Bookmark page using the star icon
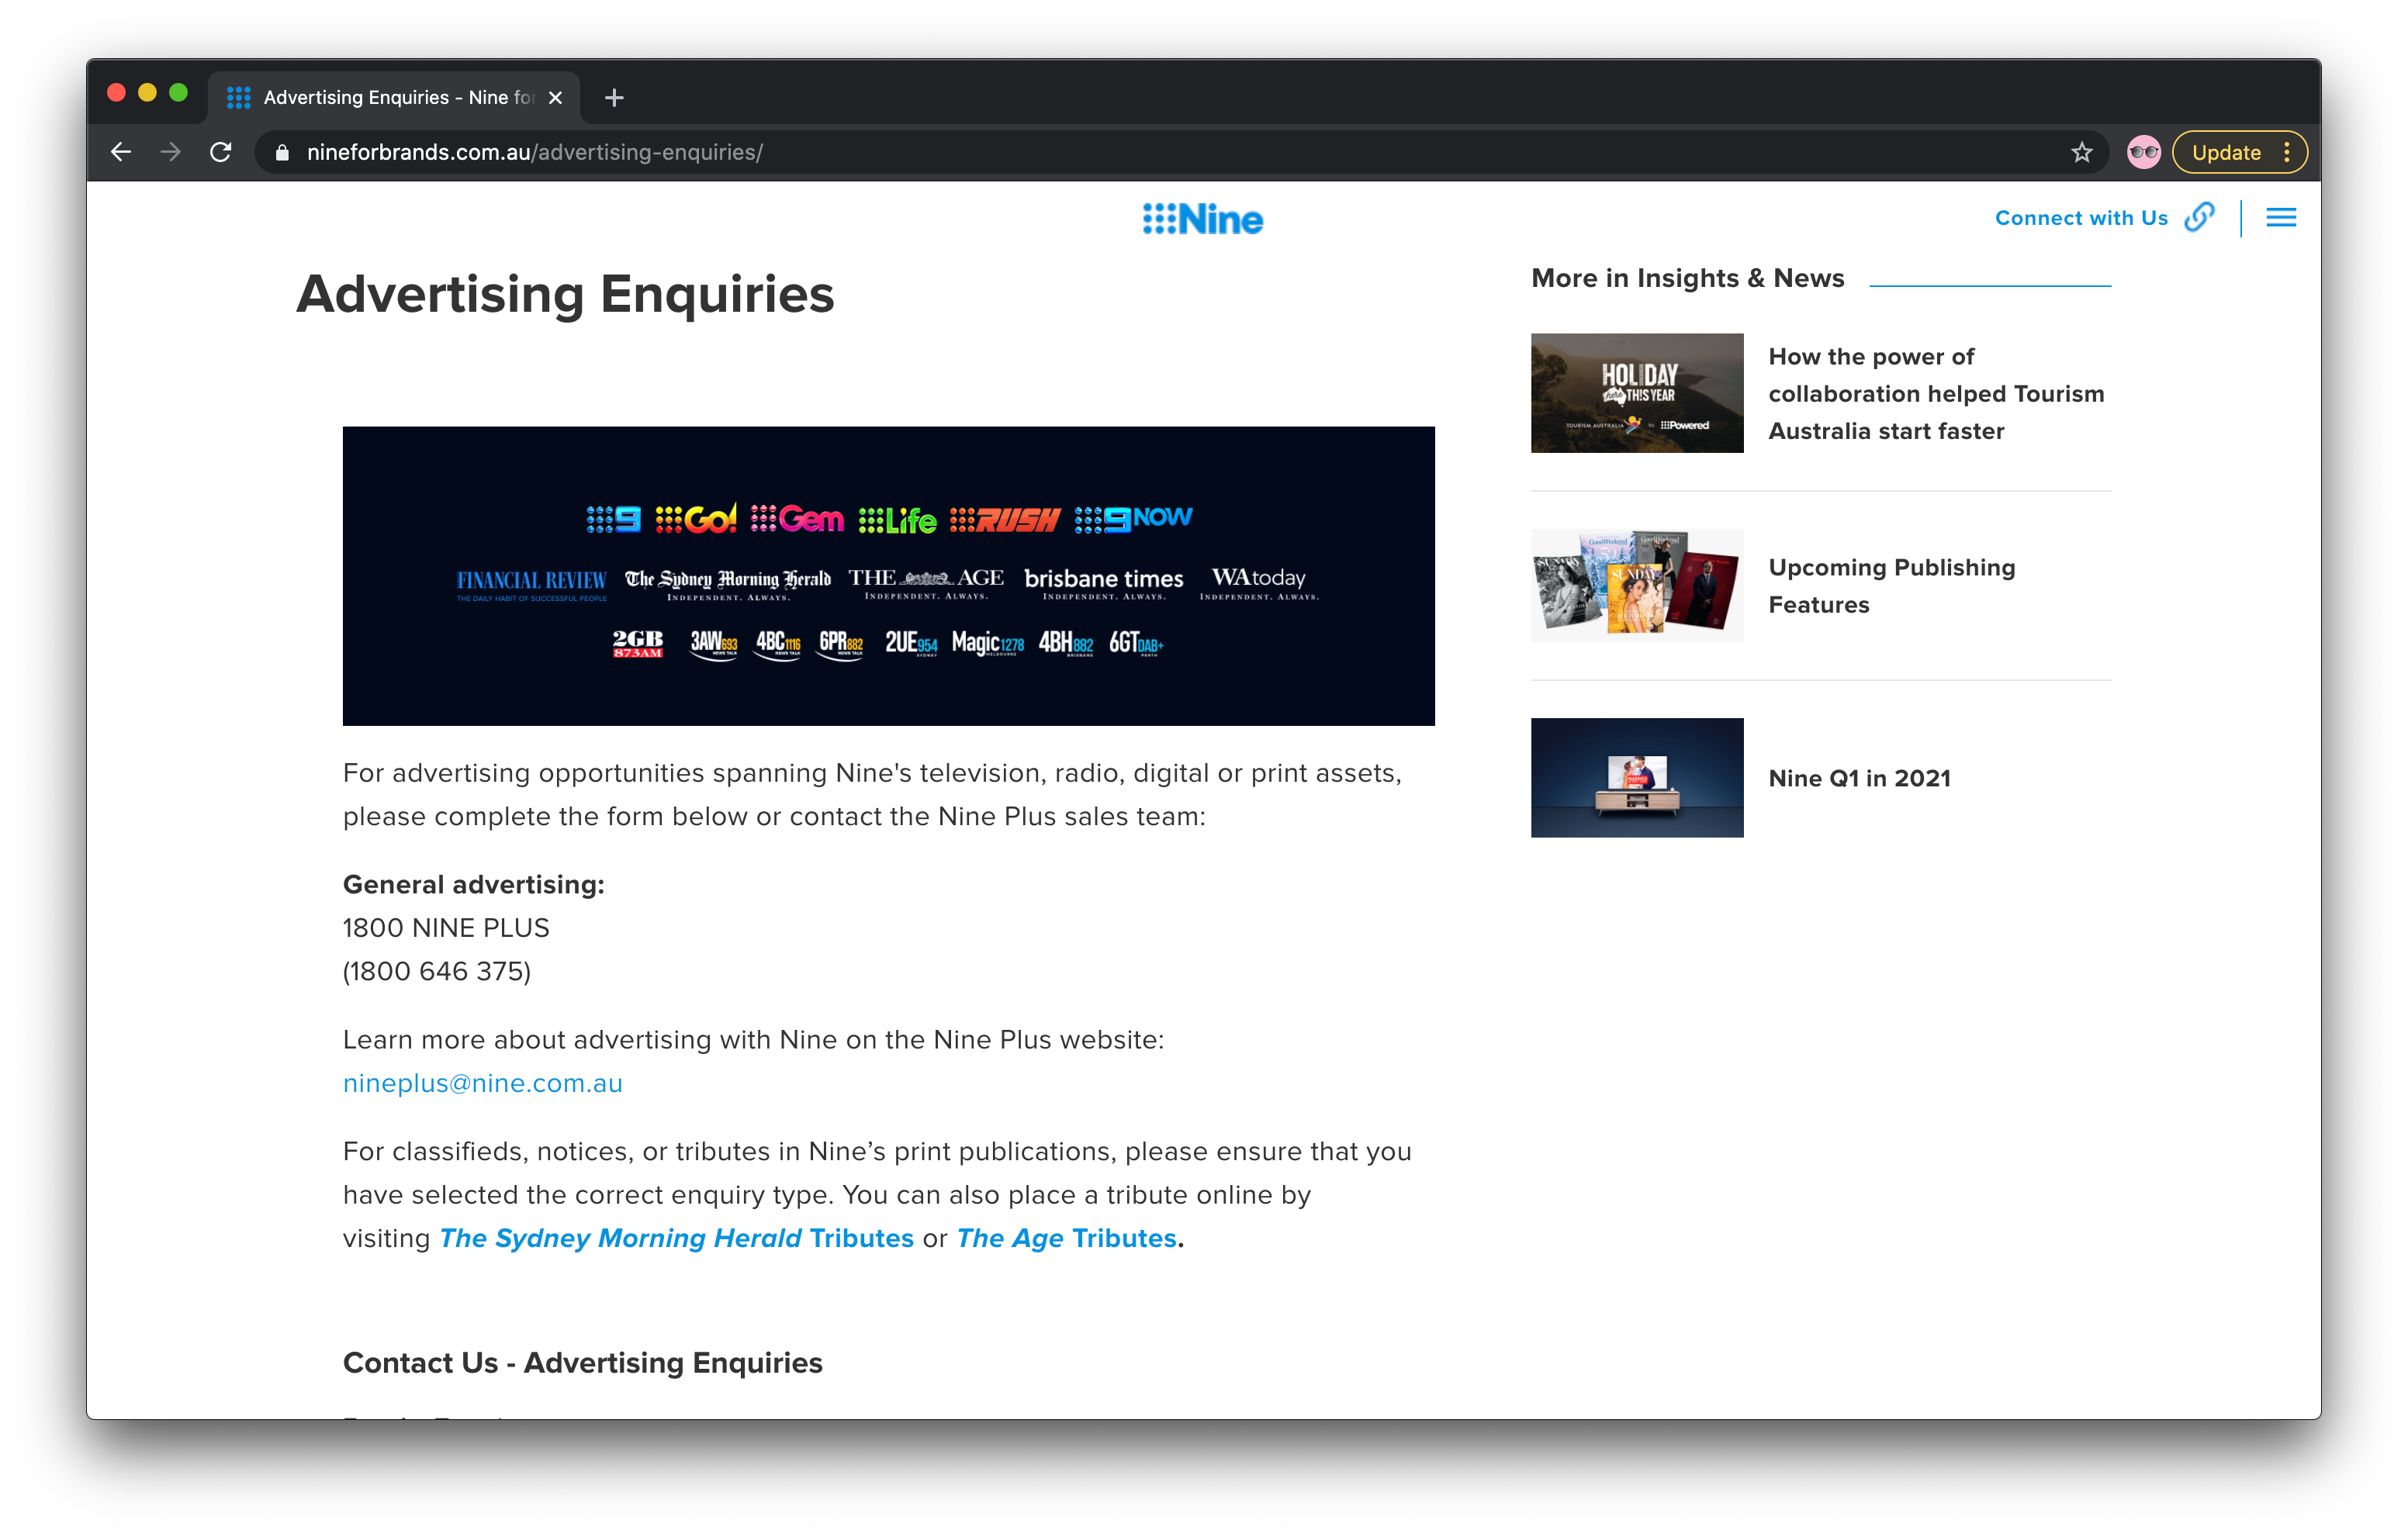The image size is (2408, 1534). click(x=2081, y=152)
